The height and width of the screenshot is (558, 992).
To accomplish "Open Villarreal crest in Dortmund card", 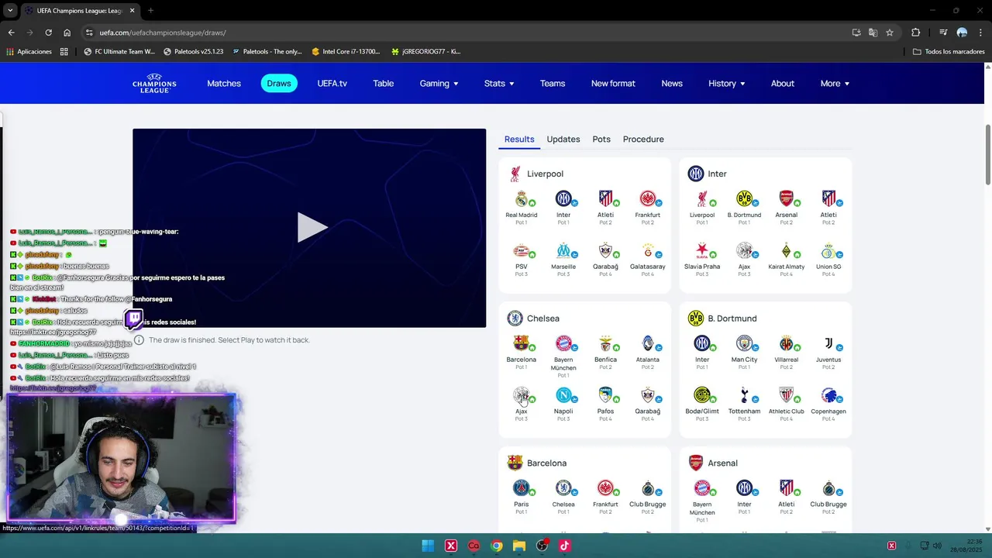I will 786,343.
